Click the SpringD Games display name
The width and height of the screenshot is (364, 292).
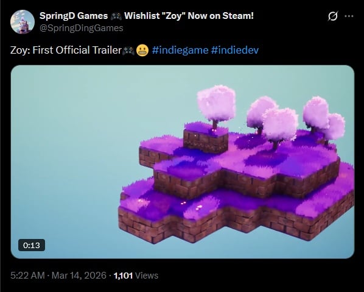(74, 16)
